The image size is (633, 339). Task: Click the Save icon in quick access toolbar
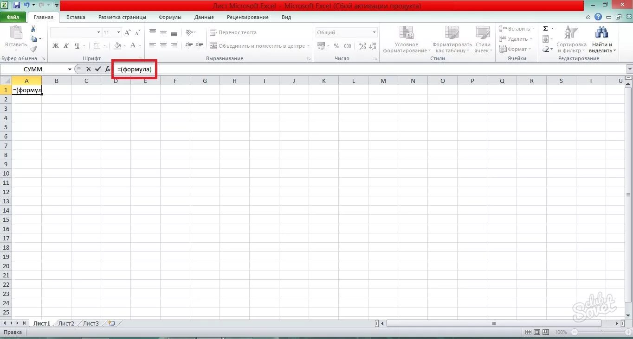tap(17, 6)
